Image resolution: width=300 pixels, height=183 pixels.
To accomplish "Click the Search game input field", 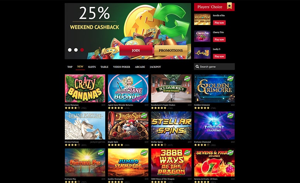I will [x=214, y=66].
